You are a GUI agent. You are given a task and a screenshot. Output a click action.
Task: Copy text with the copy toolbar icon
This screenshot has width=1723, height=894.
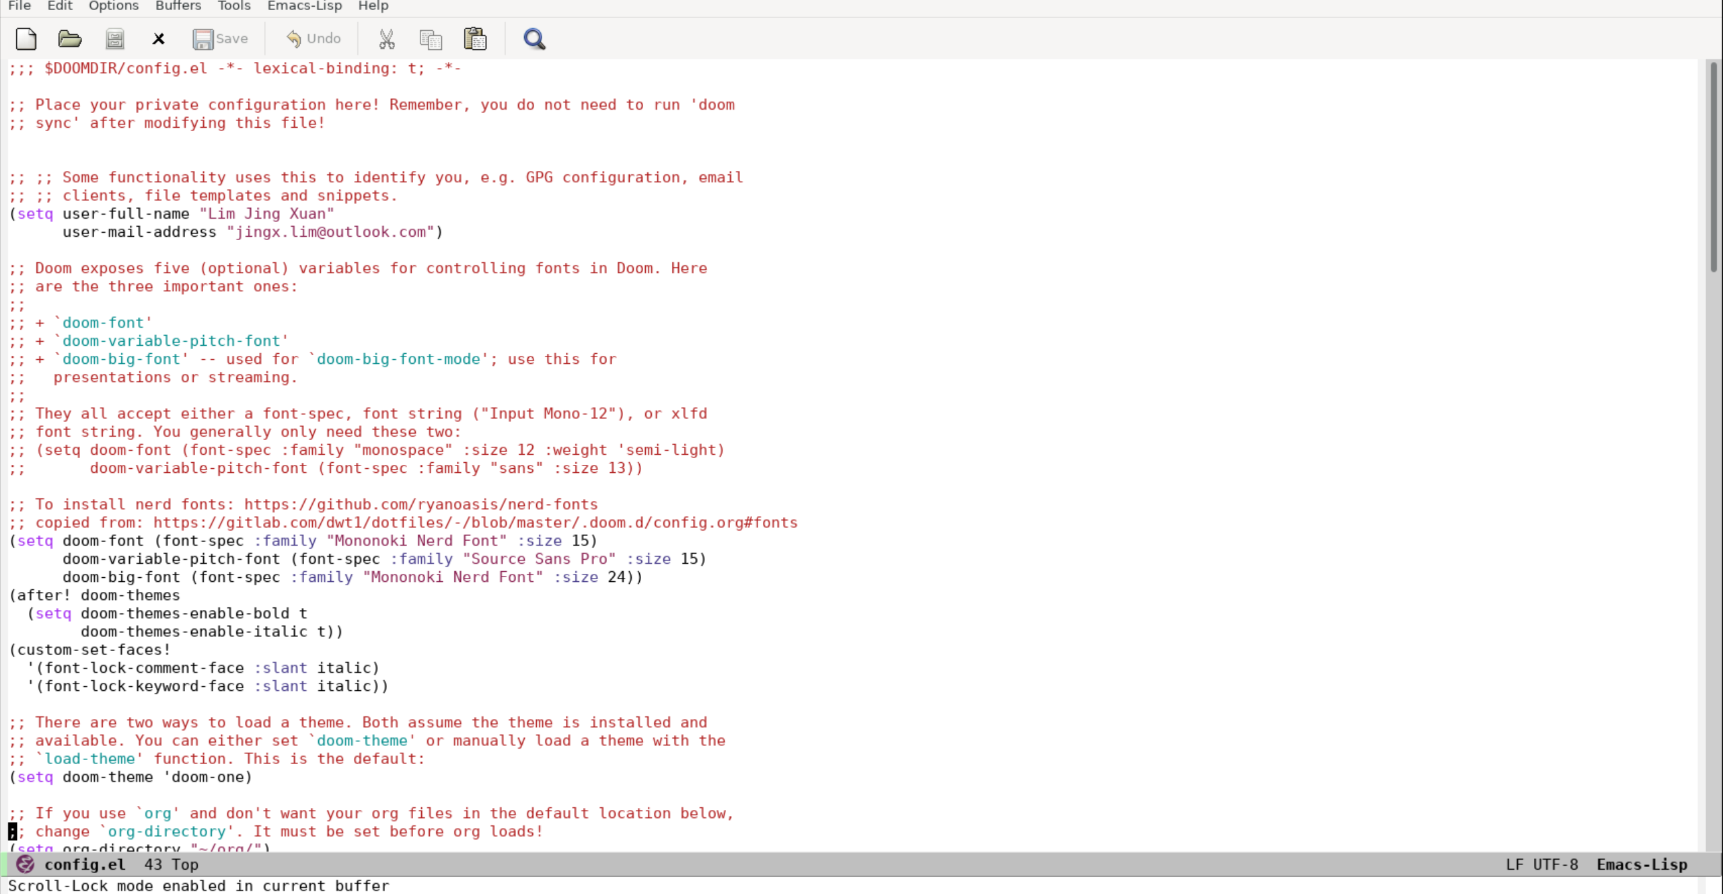pos(431,38)
